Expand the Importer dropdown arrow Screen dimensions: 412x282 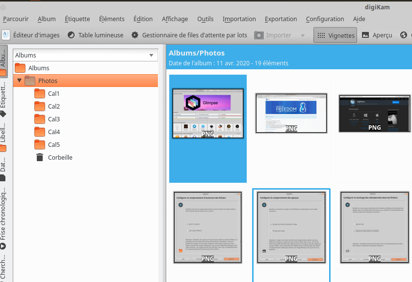tap(303, 35)
